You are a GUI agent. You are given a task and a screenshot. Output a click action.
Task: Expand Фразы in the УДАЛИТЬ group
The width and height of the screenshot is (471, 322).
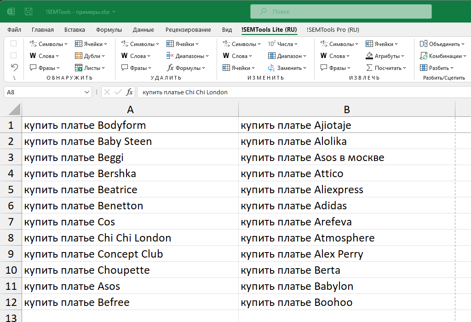(x=136, y=68)
